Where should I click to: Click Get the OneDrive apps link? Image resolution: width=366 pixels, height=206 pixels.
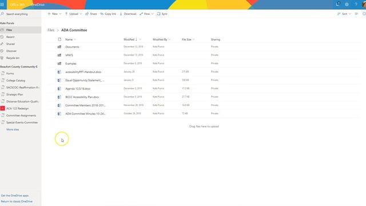15,196
